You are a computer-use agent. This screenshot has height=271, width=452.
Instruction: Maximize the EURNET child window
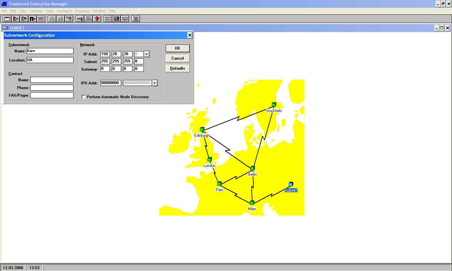tap(442, 28)
